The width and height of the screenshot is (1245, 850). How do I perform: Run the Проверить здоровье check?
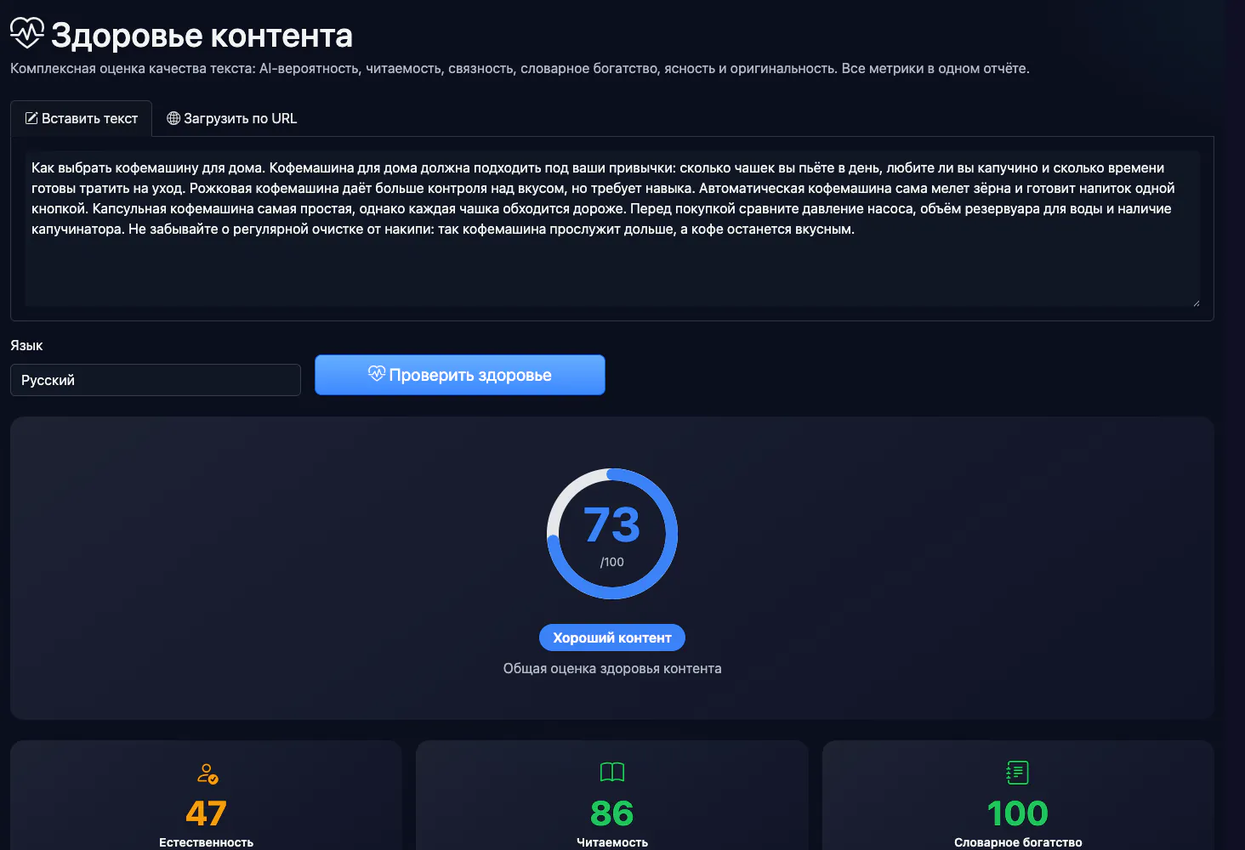(460, 375)
